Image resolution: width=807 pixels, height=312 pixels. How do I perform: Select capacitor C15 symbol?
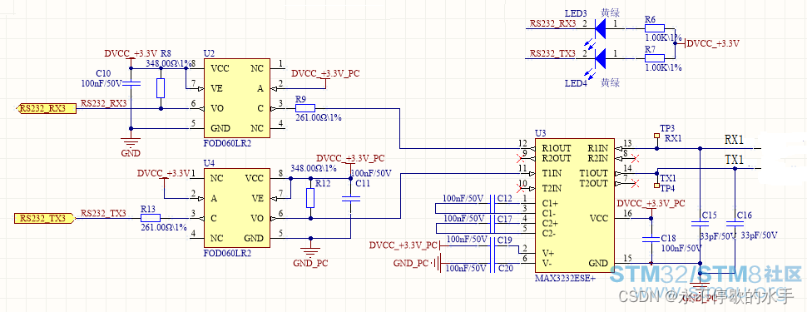pyautogui.click(x=699, y=224)
